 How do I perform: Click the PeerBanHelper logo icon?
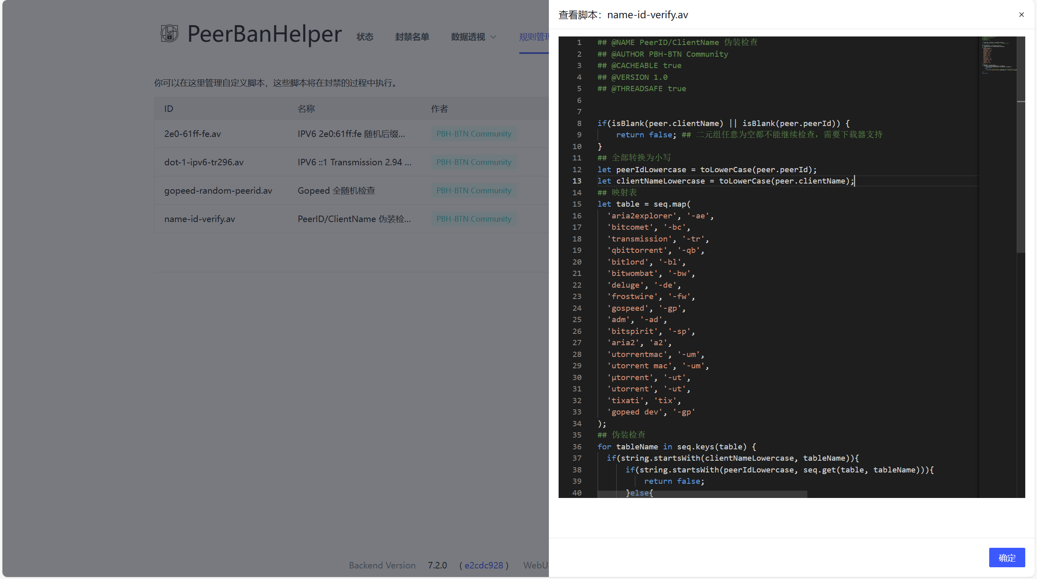tap(169, 34)
